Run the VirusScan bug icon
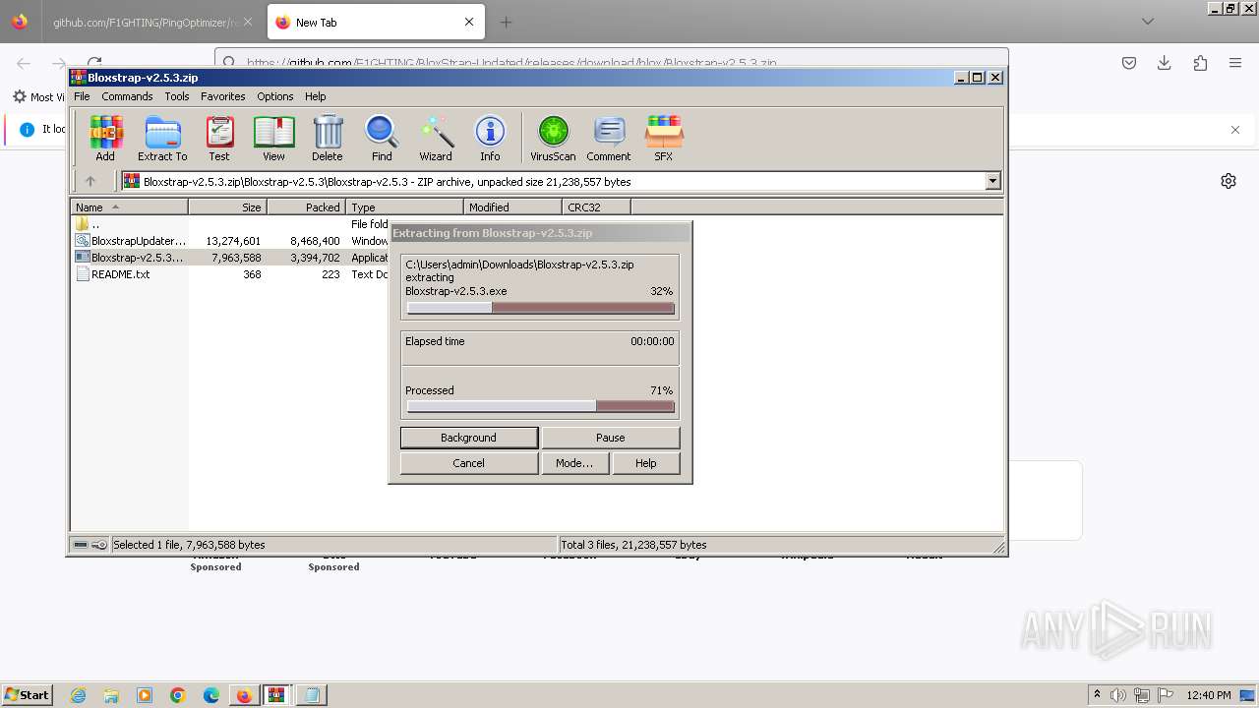This screenshot has height=708, width=1259. pyautogui.click(x=553, y=138)
